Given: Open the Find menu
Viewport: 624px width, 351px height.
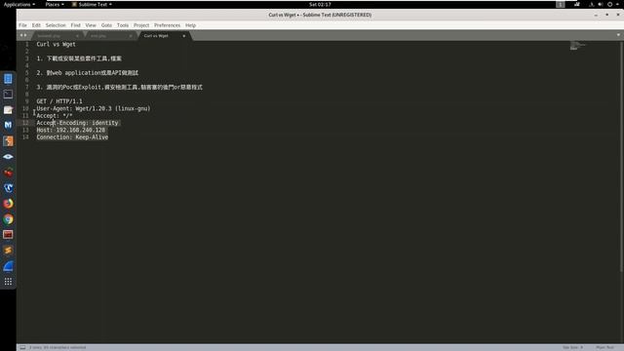Looking at the screenshot, I should pyautogui.click(x=76, y=25).
